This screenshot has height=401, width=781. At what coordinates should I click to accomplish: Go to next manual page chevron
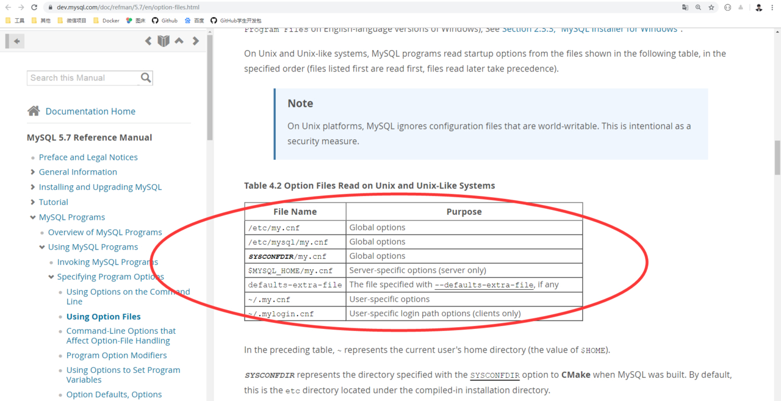(196, 41)
